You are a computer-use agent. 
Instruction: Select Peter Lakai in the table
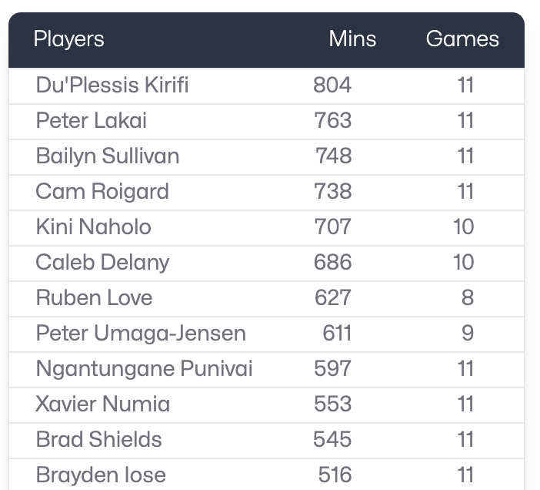pos(92,120)
